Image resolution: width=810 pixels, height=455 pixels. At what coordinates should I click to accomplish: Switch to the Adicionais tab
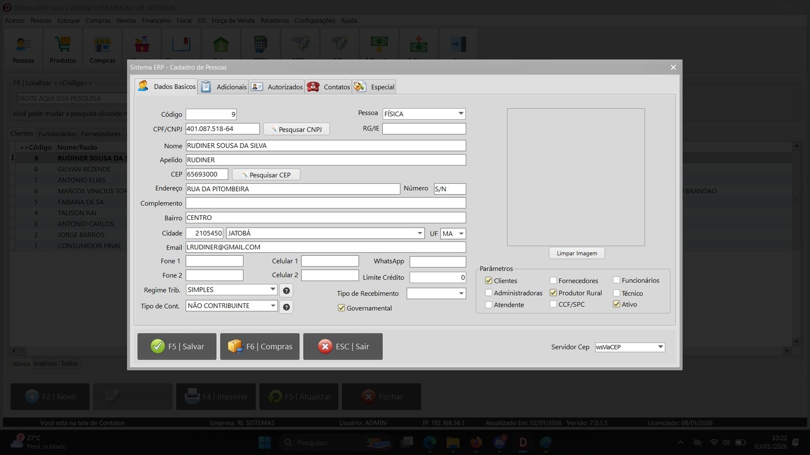point(224,87)
